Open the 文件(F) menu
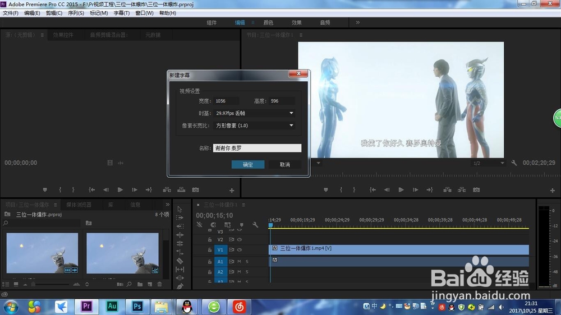The width and height of the screenshot is (561, 315). coord(10,13)
